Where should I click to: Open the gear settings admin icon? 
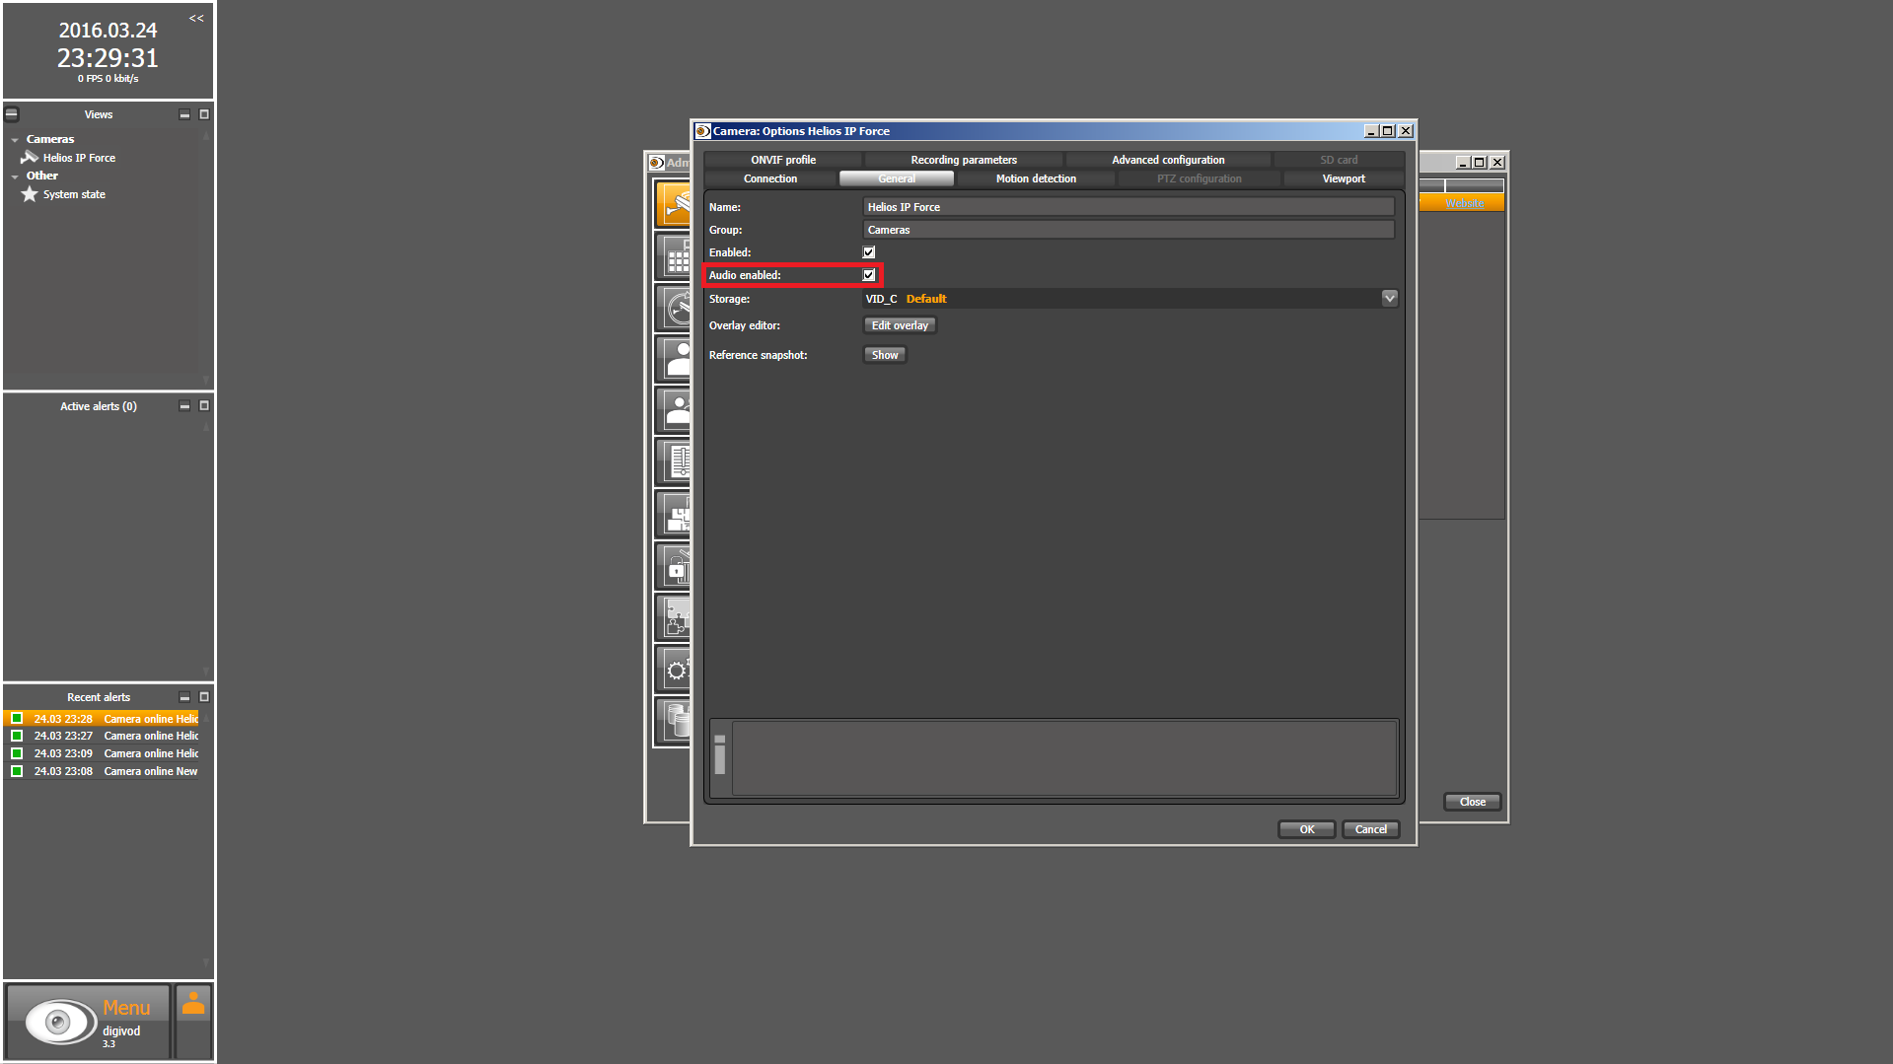click(x=676, y=671)
